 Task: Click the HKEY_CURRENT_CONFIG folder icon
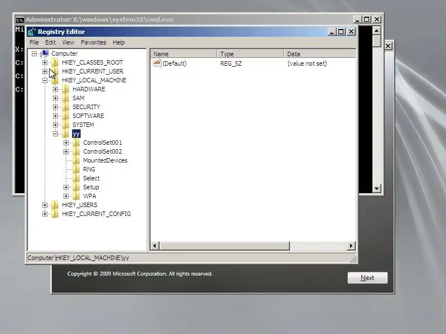(x=55, y=214)
